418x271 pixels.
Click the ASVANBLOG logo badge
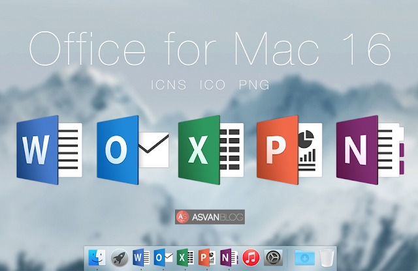[x=210, y=217]
